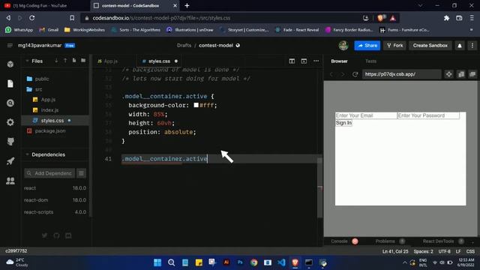The height and width of the screenshot is (270, 480).
Task: Open App.js in file tree
Action: 48,100
